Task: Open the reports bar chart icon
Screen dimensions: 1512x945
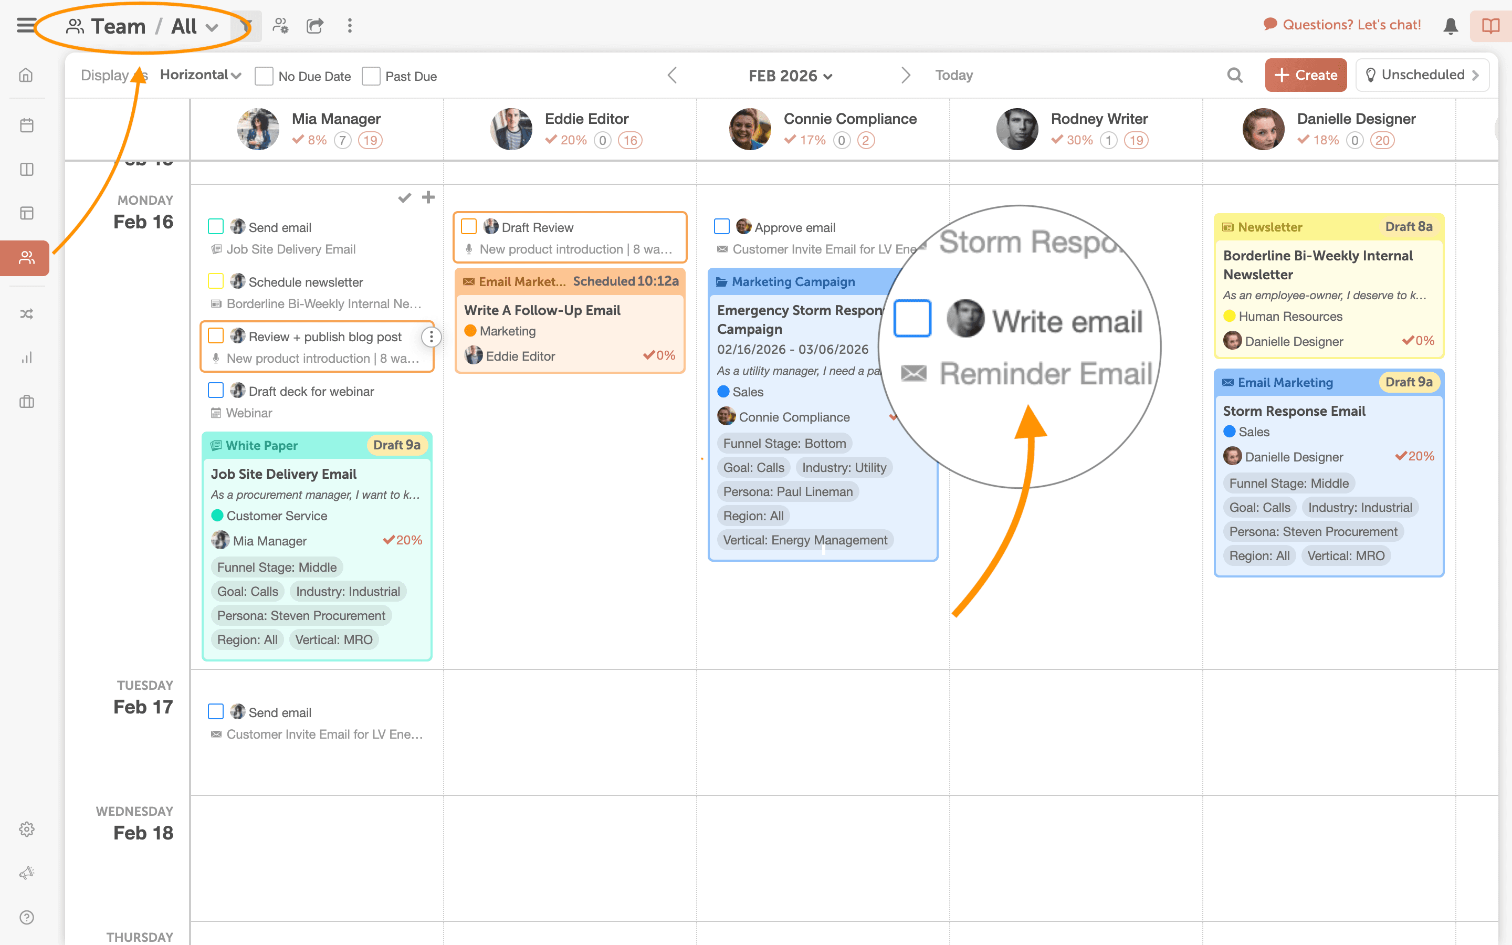Action: click(x=26, y=358)
